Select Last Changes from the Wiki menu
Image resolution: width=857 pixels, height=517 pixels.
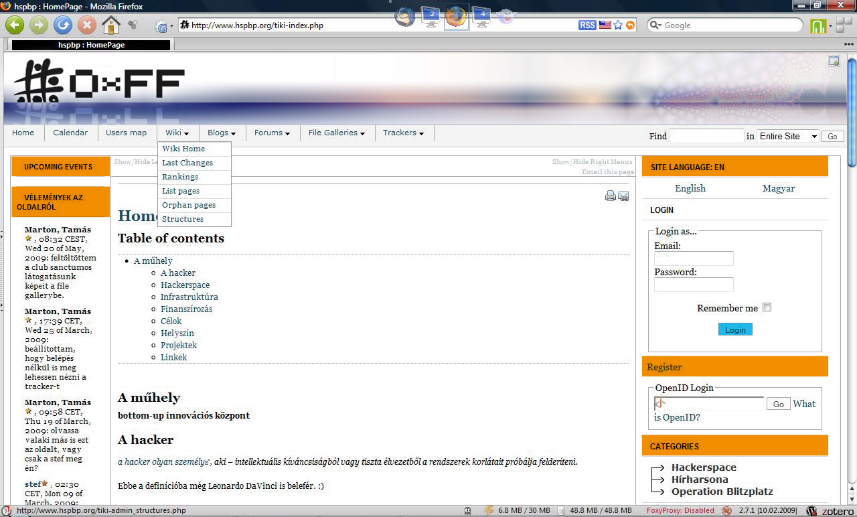187,163
